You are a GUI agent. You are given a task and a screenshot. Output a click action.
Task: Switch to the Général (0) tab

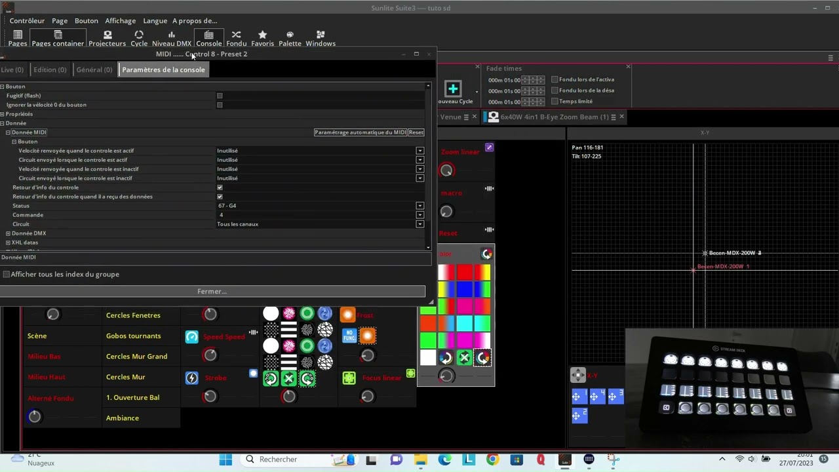[94, 69]
